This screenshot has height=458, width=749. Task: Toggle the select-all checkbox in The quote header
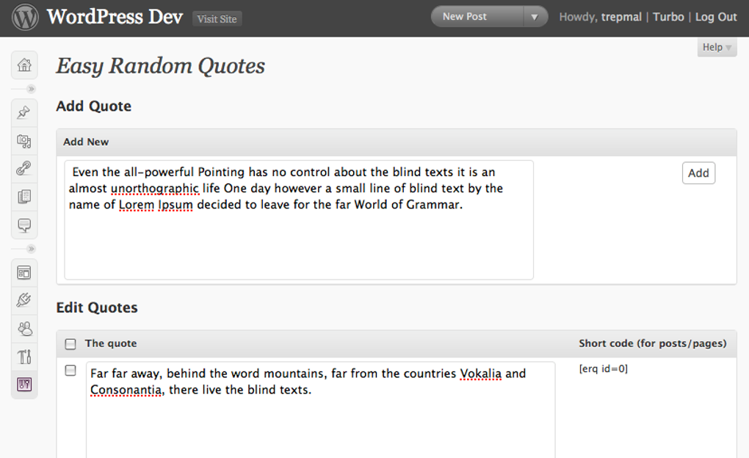pyautogui.click(x=70, y=343)
